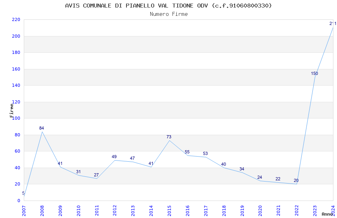Viewport: 337px width, 218px height.
Task: Click the 73 peak label for 2015
Action: pyautogui.click(x=169, y=137)
